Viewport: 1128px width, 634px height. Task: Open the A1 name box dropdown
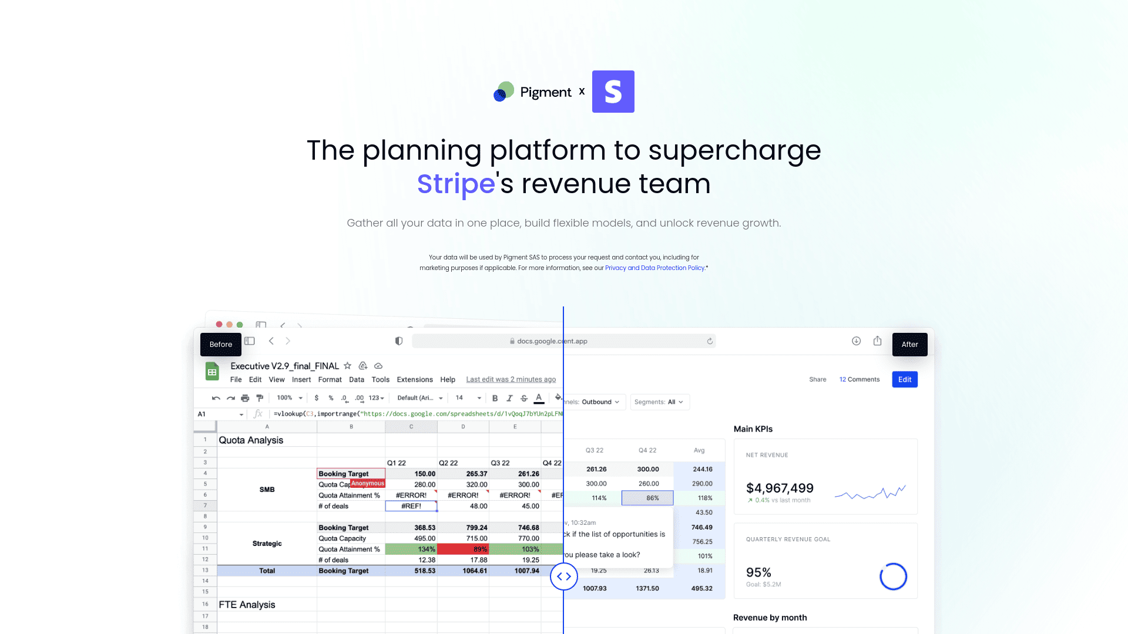coord(241,414)
